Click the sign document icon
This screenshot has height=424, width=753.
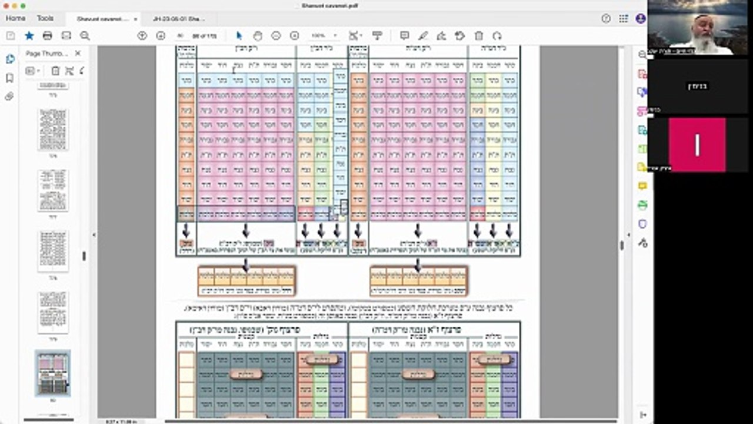(442, 35)
